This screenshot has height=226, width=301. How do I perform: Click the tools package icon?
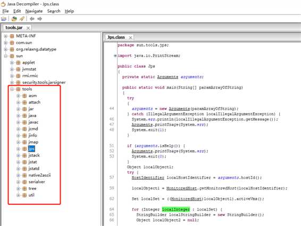point(18,89)
